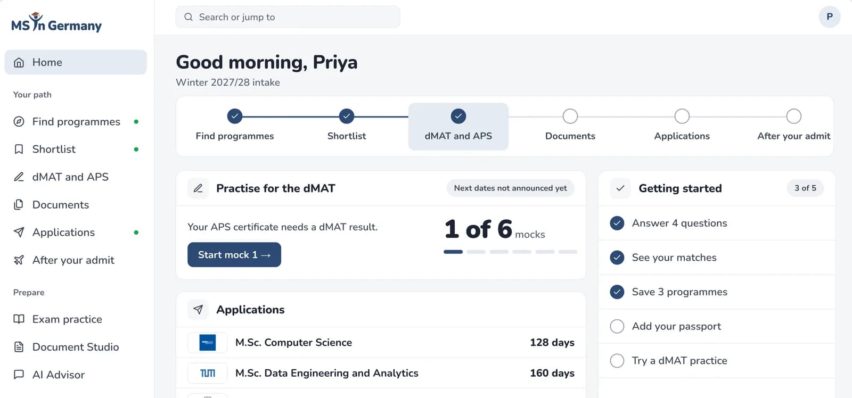Select the Applications step in progress tracker
This screenshot has width=852, height=398.
tap(682, 126)
